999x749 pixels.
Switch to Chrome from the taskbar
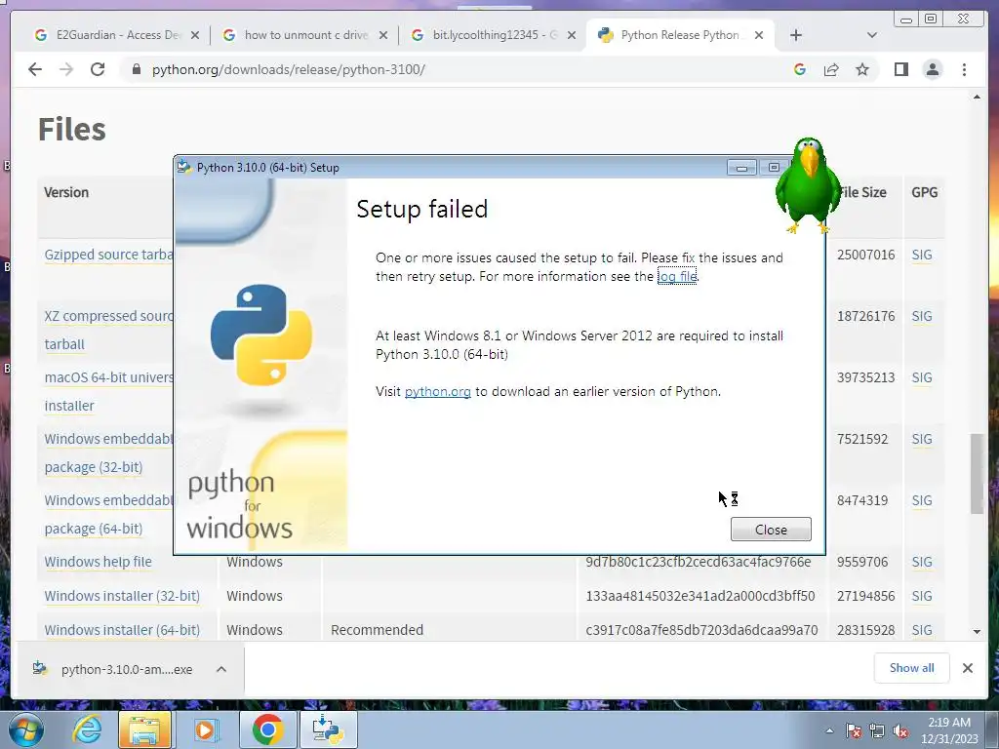click(268, 729)
